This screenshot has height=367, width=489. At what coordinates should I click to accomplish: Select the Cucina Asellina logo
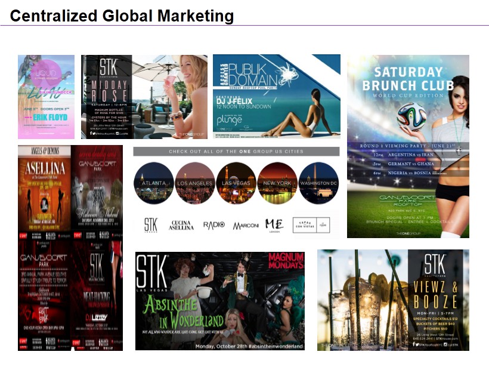184,225
